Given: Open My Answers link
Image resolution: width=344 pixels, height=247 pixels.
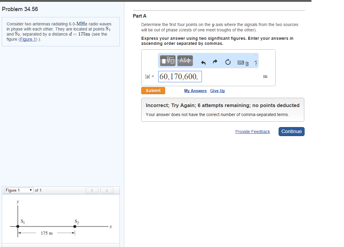Looking at the screenshot, I should (x=195, y=91).
